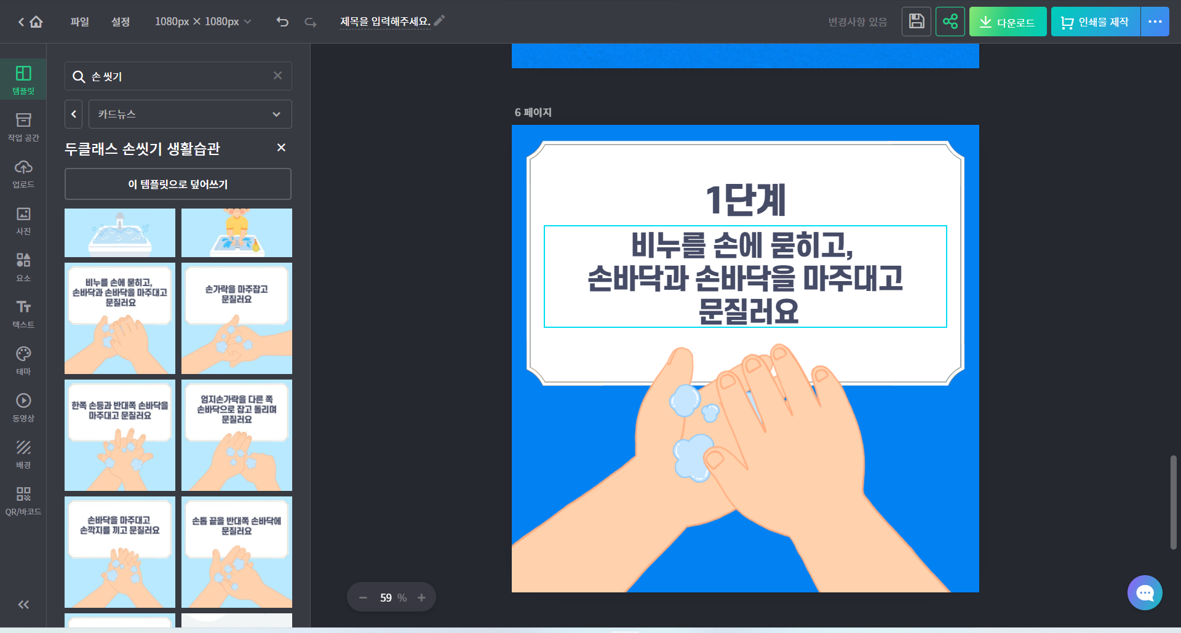
Task: Select the 손깍지를 끼고 문질러요 thumbnail
Action: click(120, 552)
